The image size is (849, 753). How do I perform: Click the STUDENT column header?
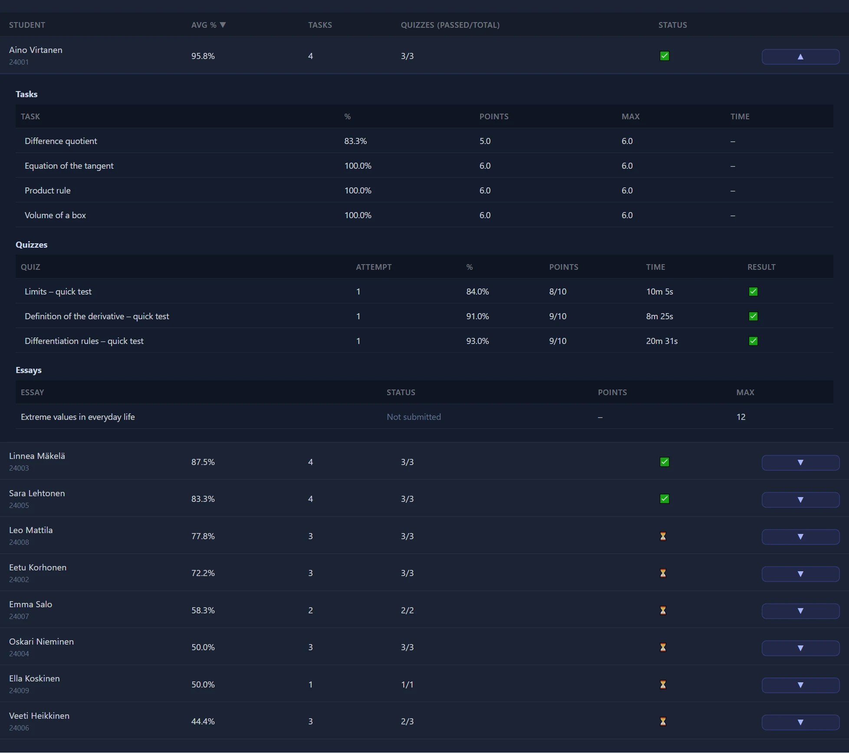27,25
